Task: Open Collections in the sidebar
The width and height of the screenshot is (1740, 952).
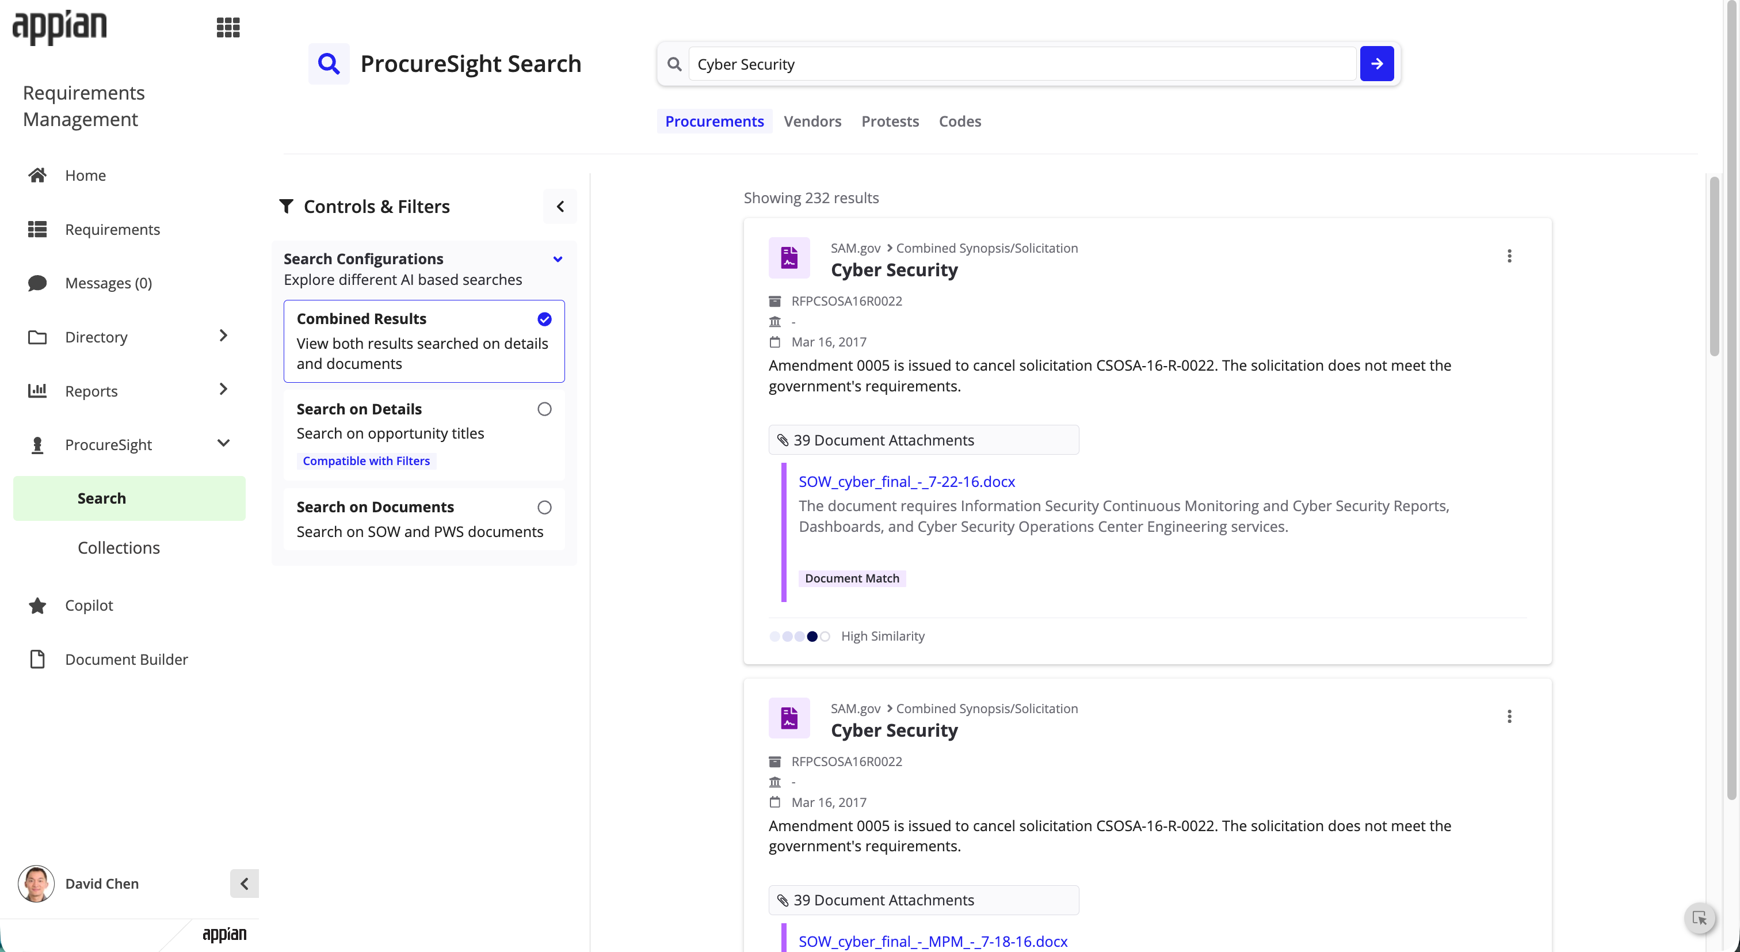Action: tap(119, 547)
